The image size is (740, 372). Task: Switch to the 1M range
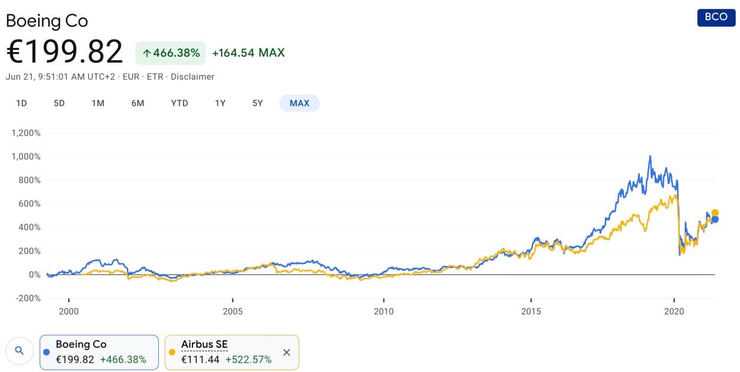[98, 103]
